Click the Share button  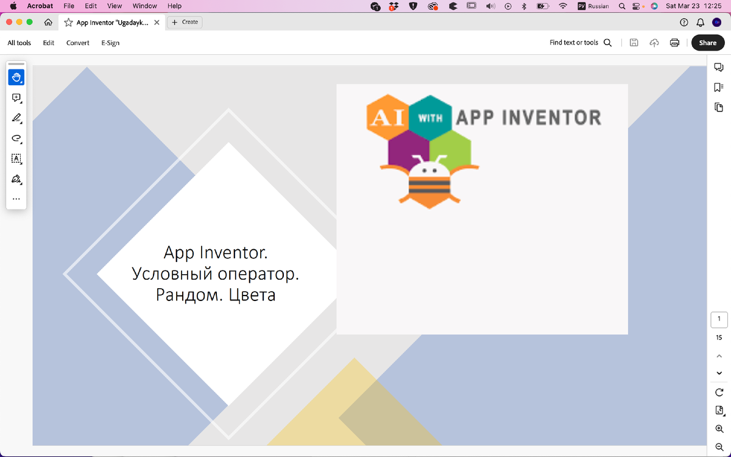coord(708,43)
